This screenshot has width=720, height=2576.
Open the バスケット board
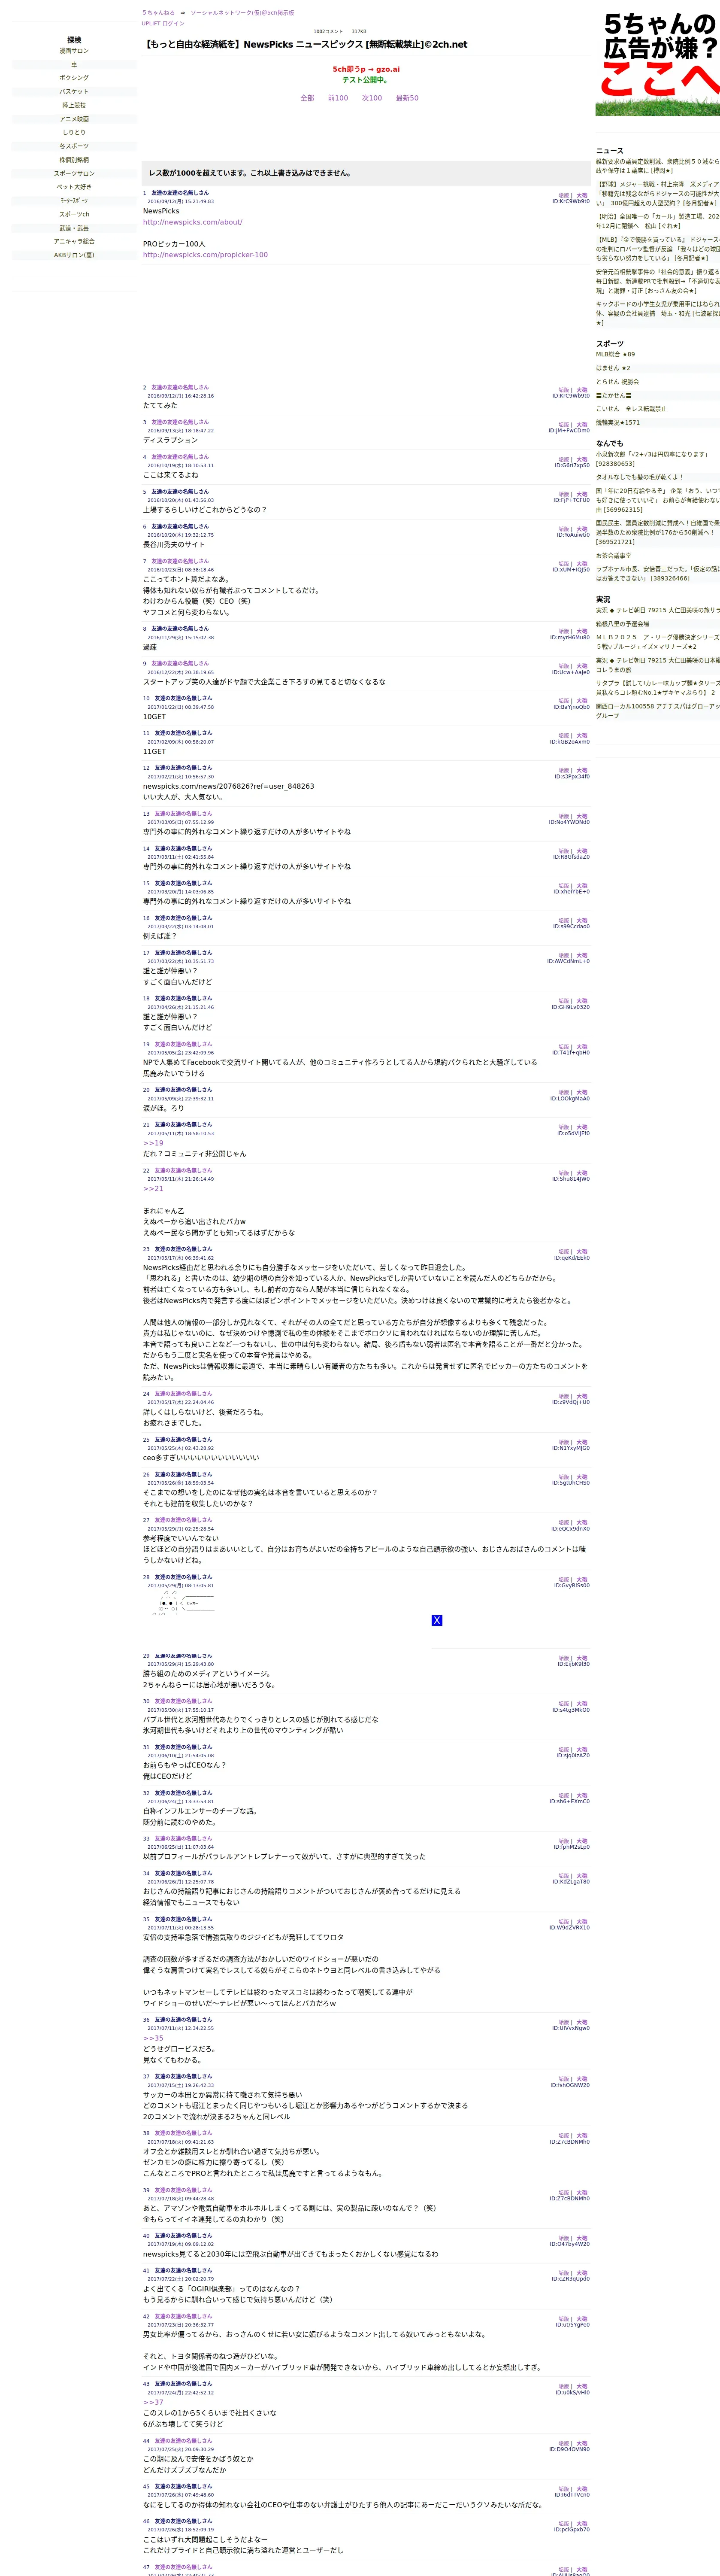coord(74,92)
